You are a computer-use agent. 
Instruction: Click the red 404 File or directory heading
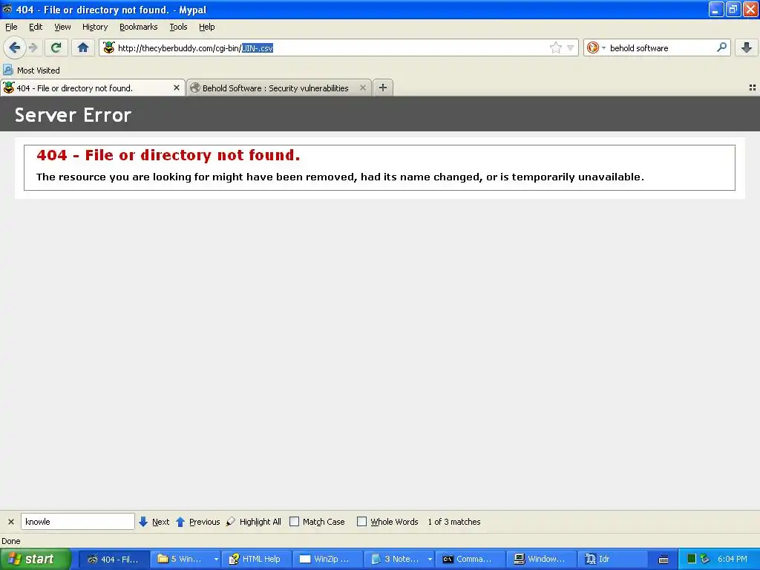168,155
